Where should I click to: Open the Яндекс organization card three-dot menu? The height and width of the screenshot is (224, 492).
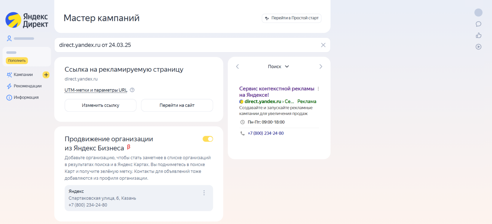pos(204,193)
